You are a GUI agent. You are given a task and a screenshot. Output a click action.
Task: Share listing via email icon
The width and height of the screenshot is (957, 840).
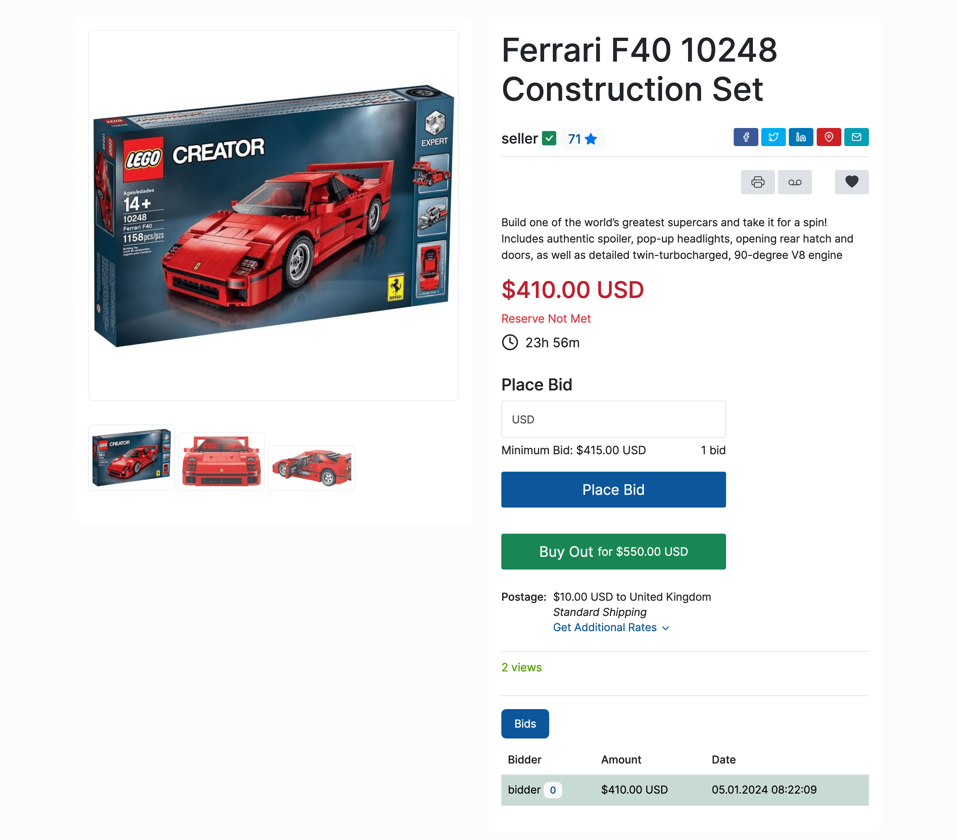[856, 137]
